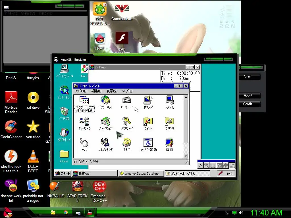This screenshot has width=291, height=218.
Task: Open the ユーザー補助 accessibility icon
Action: click(x=148, y=145)
